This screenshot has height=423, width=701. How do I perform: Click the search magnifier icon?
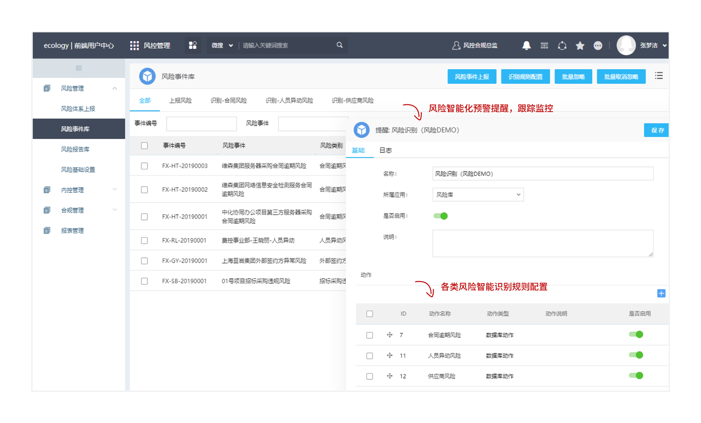339,45
